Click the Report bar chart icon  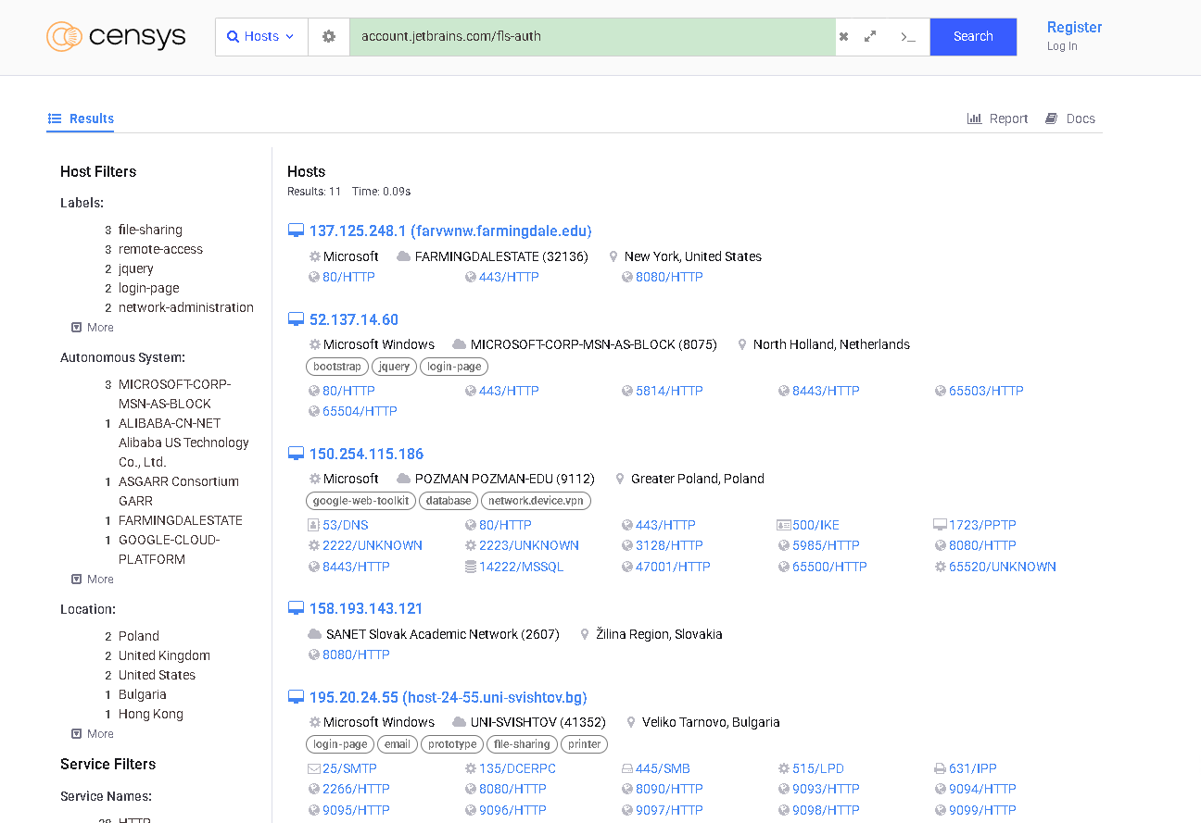point(974,118)
